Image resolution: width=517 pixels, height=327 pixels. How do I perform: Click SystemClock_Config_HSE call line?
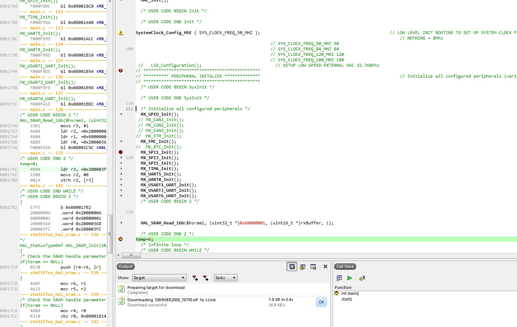click(x=198, y=33)
